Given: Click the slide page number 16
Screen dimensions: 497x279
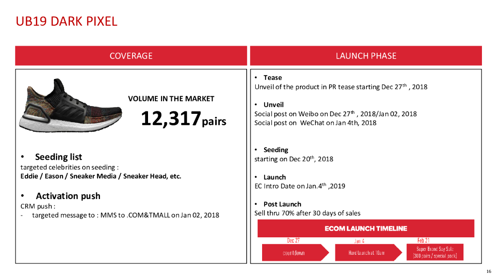Looking at the screenshot, I should point(489,271).
